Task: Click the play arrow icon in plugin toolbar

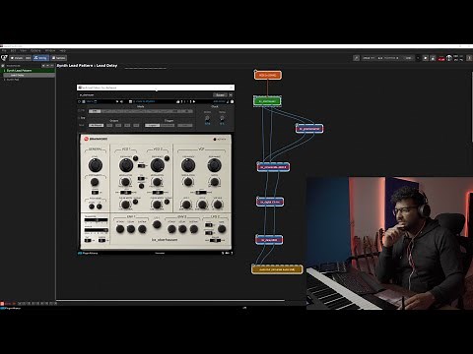Action: coord(194,101)
